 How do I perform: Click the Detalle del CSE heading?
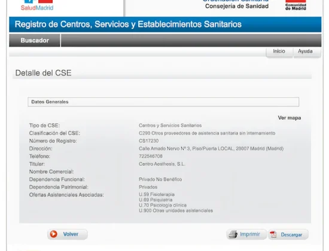click(44, 73)
